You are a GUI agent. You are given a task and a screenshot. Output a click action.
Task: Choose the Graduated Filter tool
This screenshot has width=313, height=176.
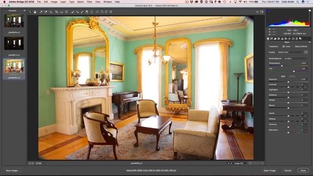tap(87, 12)
